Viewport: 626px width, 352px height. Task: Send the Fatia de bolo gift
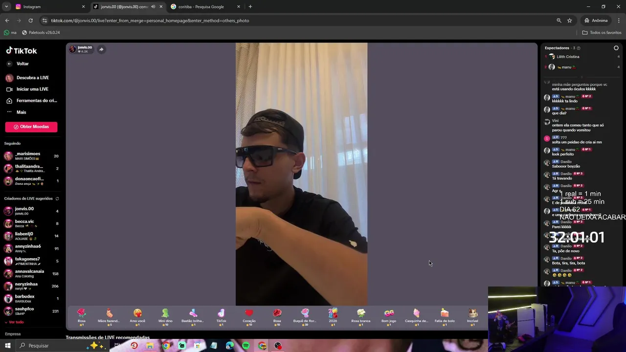(x=445, y=317)
